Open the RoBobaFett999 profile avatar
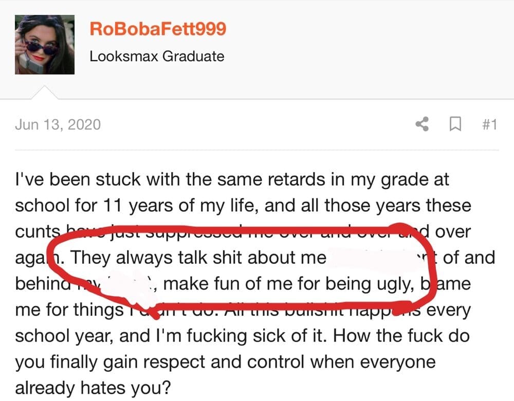The image size is (514, 401). tap(45, 44)
